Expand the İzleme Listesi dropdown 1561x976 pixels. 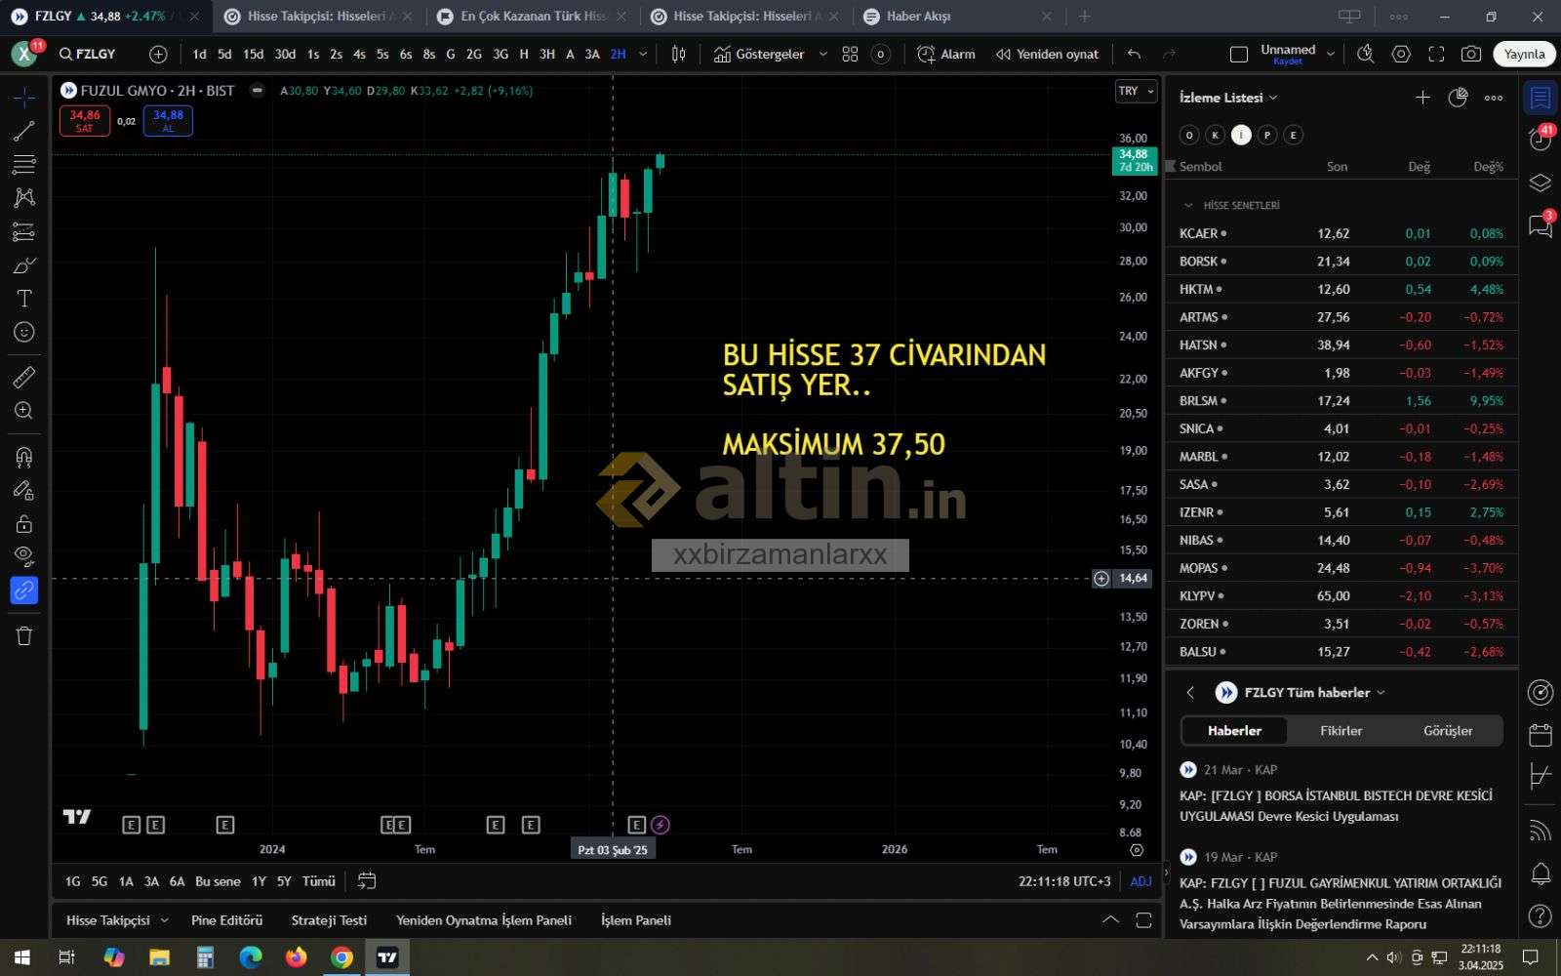[x=1228, y=98]
